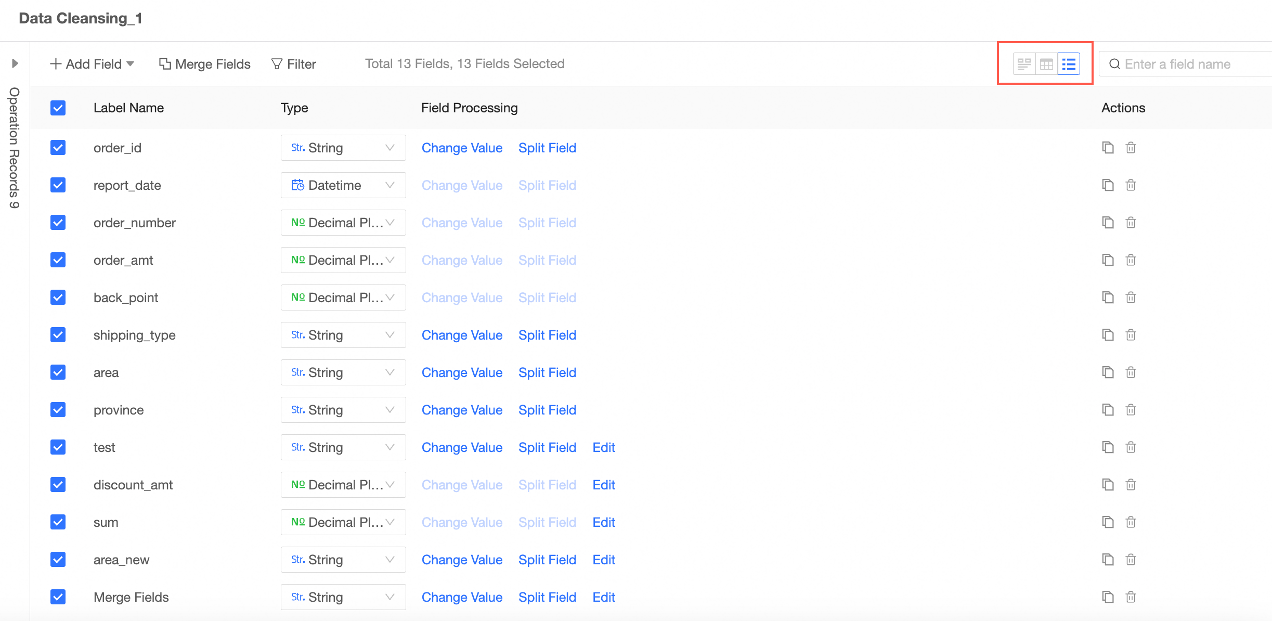1272x621 pixels.
Task: Copy the order_id field
Action: click(1108, 148)
